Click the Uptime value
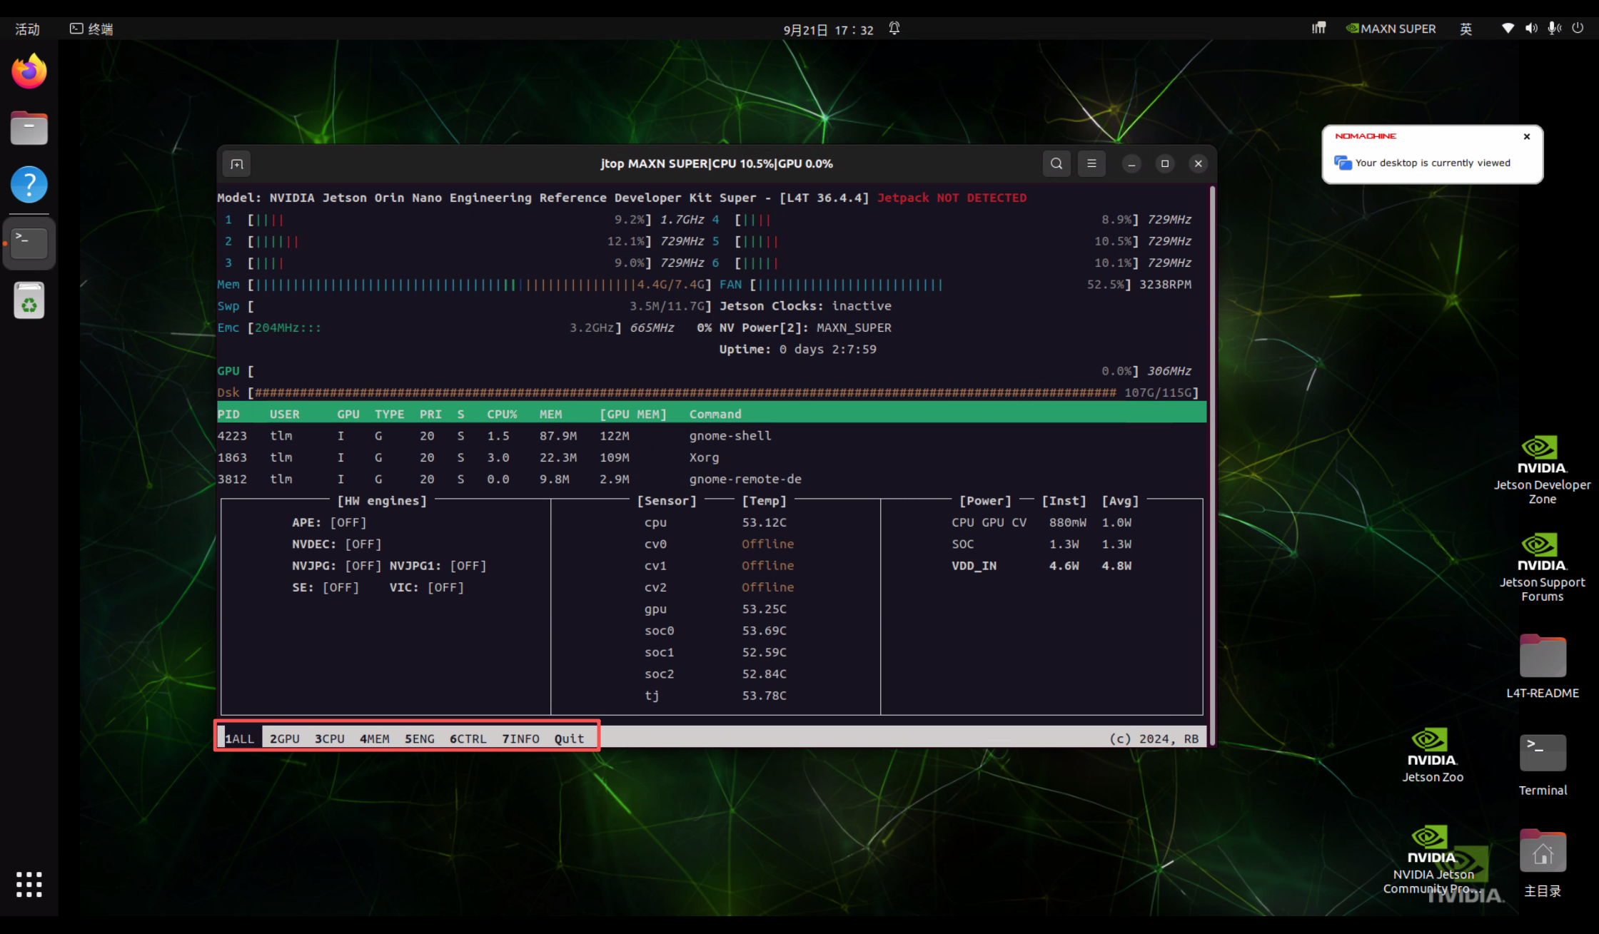This screenshot has width=1599, height=934. [x=827, y=349]
